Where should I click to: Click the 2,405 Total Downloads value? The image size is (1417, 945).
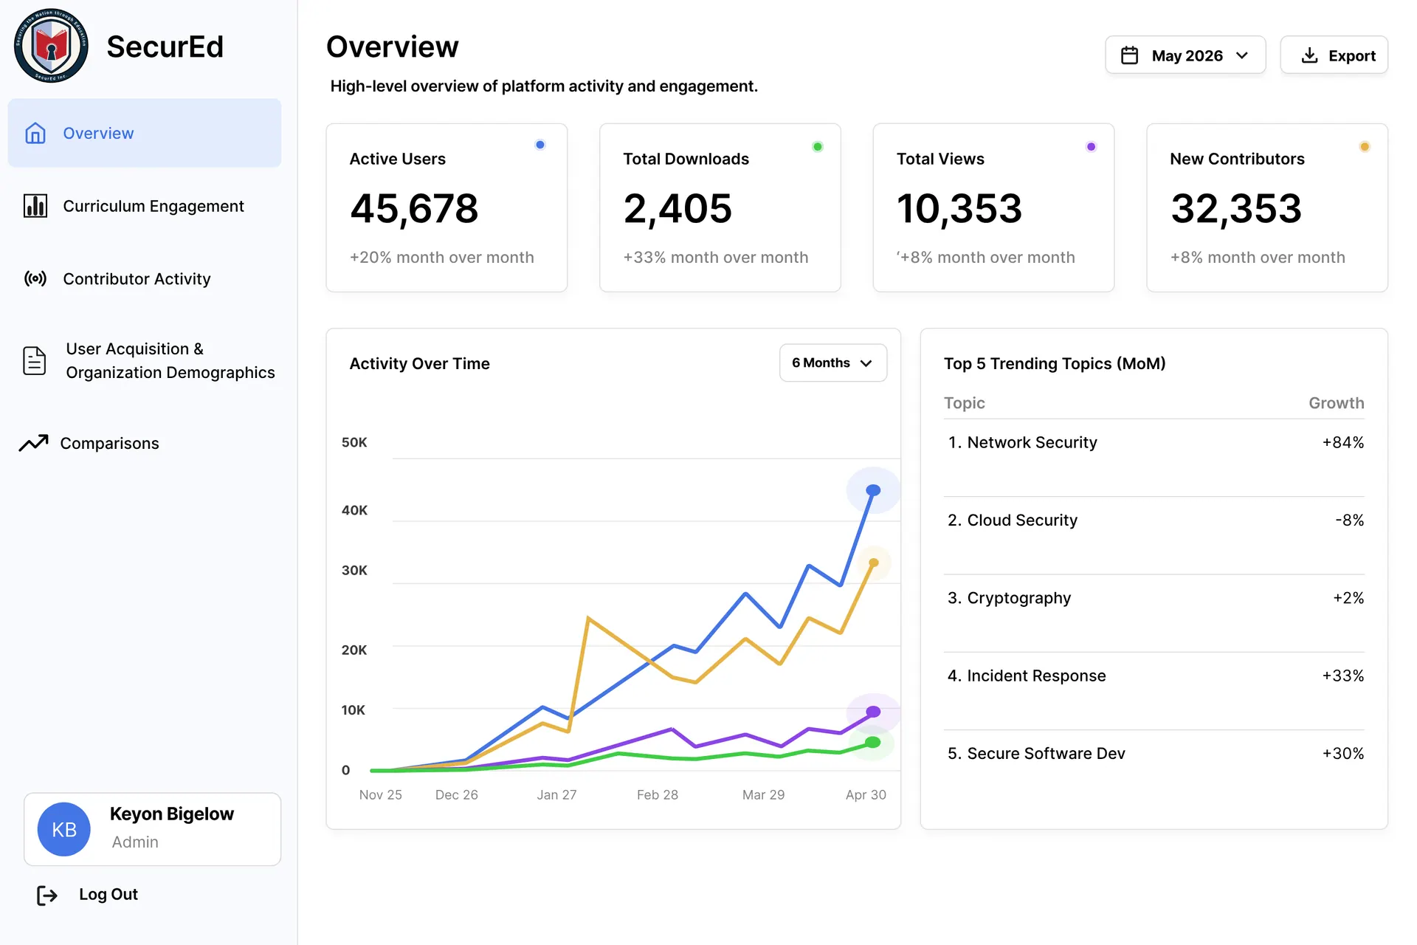(x=678, y=209)
